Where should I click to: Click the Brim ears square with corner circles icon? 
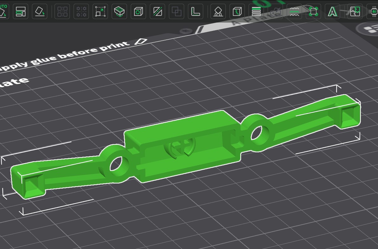(x=314, y=11)
